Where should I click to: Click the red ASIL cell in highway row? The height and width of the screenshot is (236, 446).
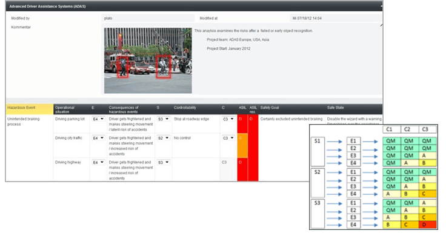242,169
